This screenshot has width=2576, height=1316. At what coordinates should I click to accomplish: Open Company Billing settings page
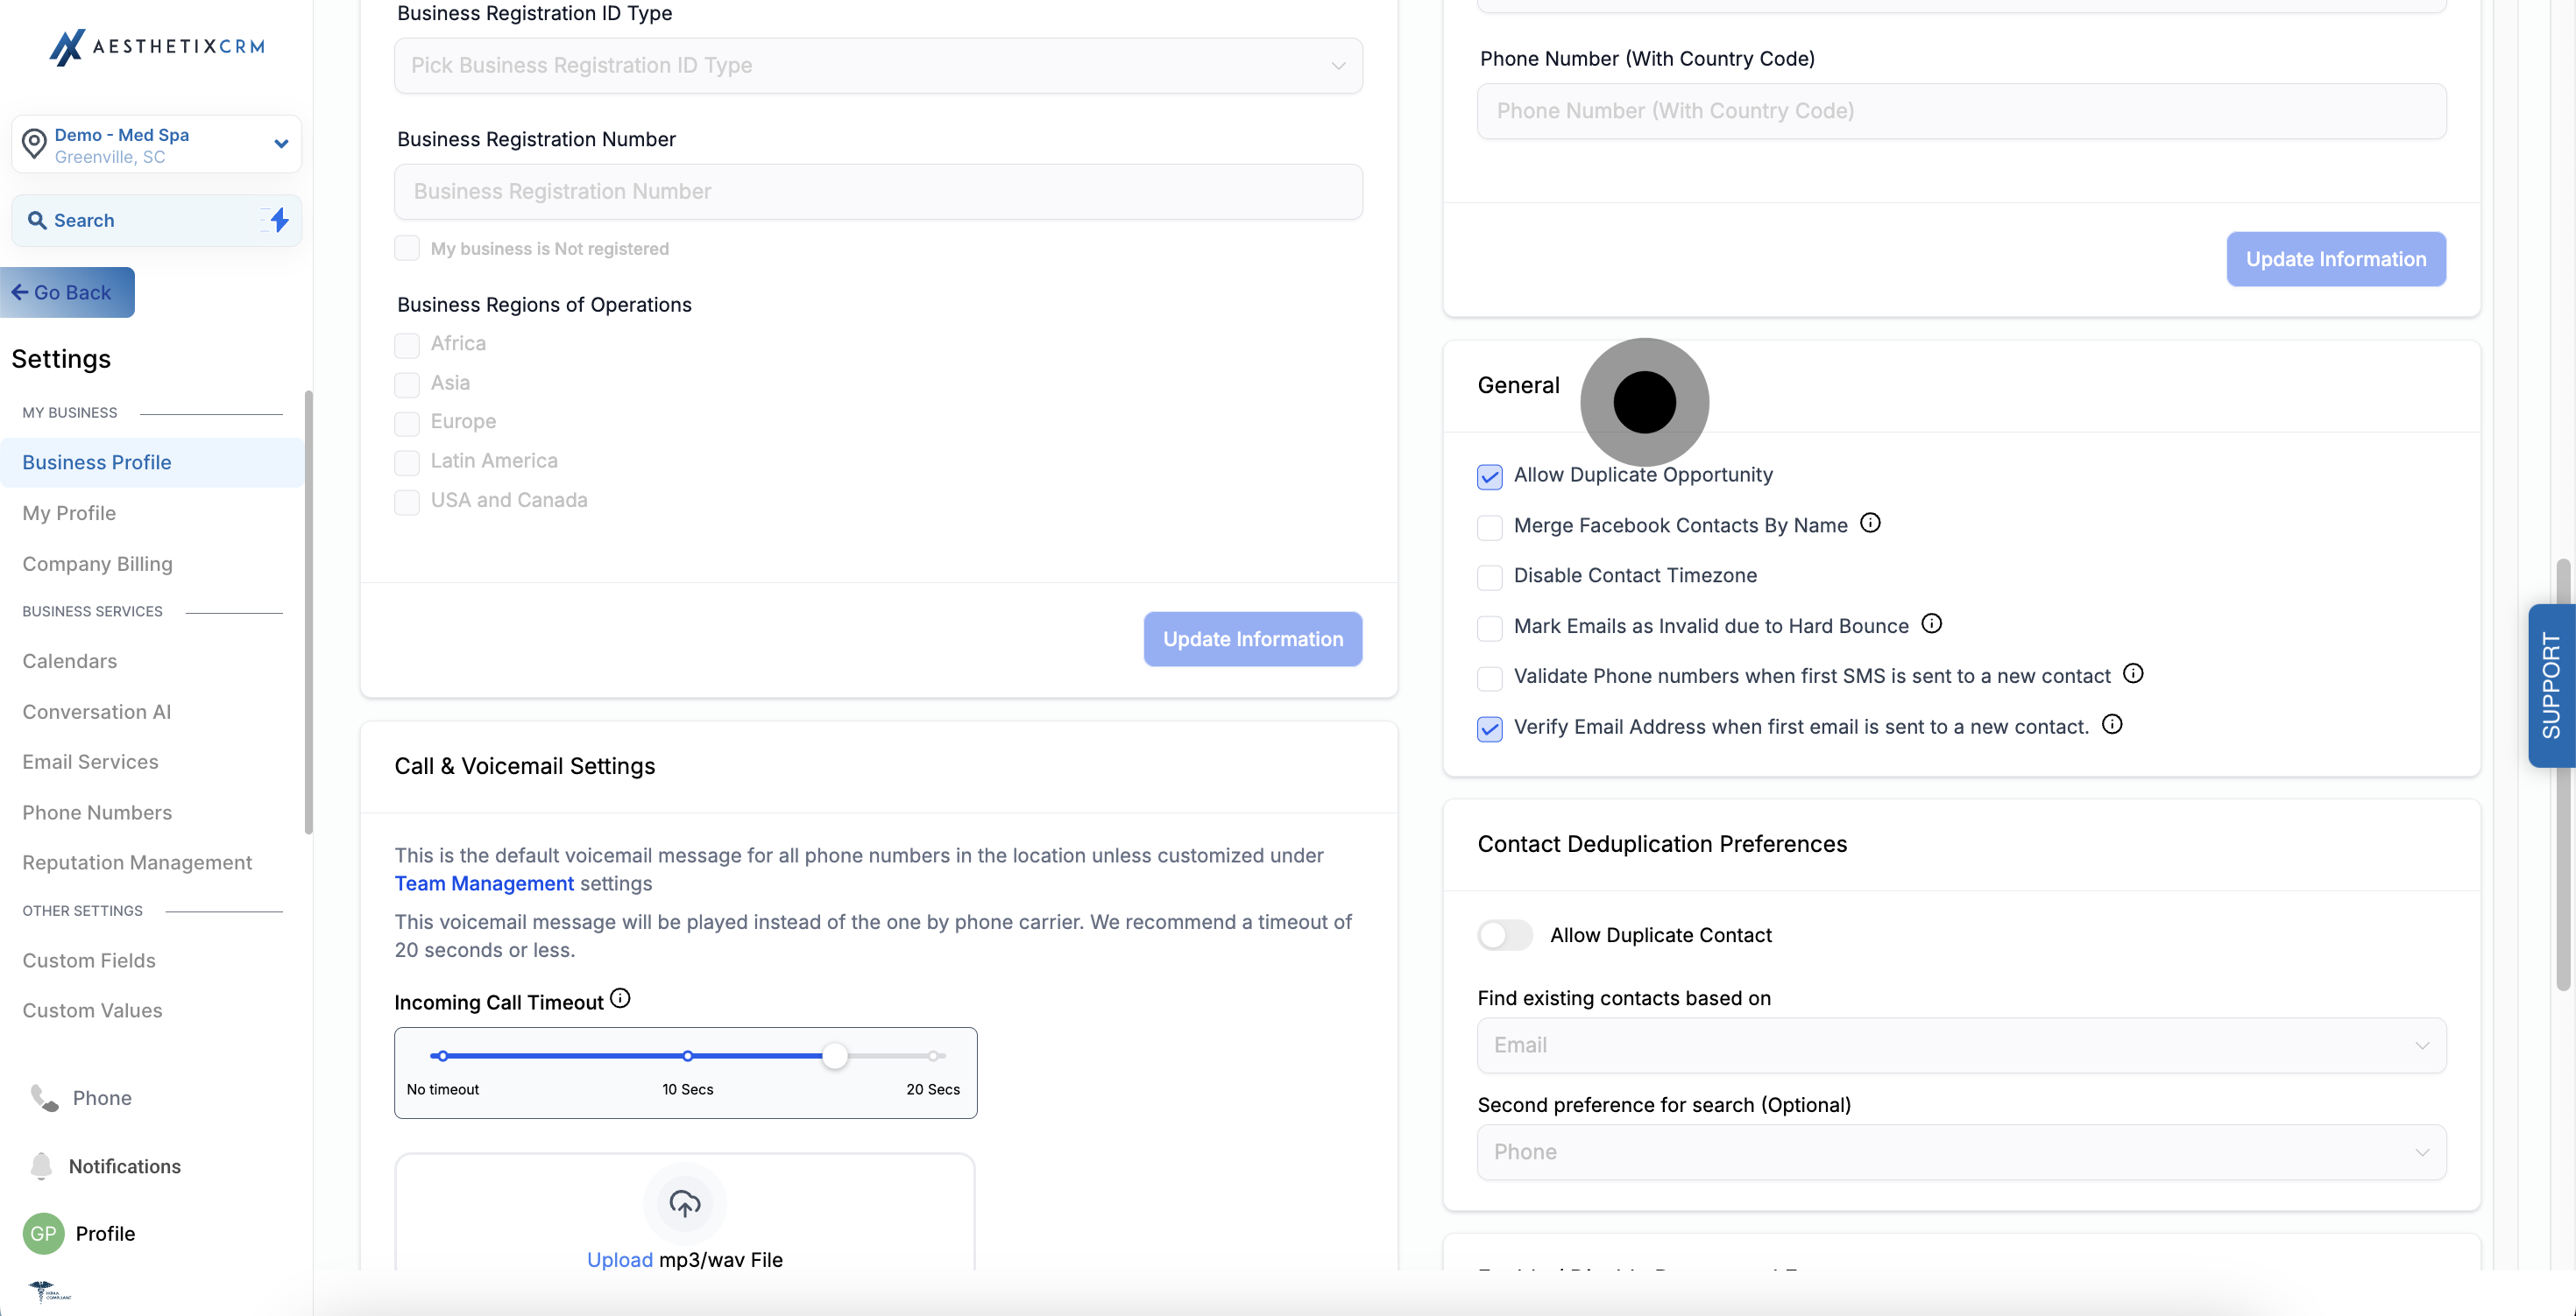[x=97, y=564]
